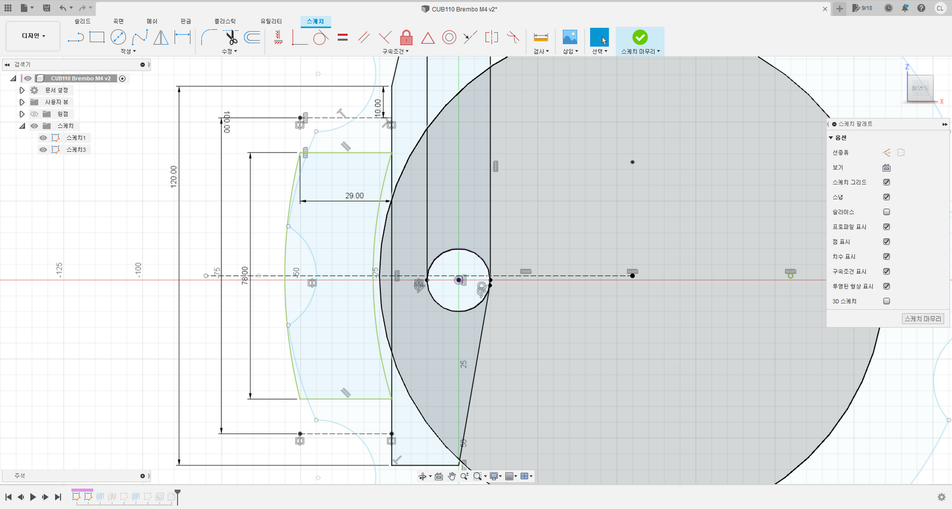Image resolution: width=952 pixels, height=509 pixels.
Task: Open the 삽입 insert dropdown
Action: coord(570,52)
